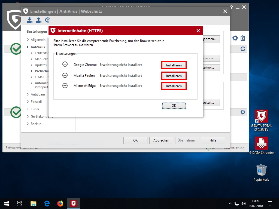Select AntiVirus in settings tree
This screenshot has width=279, height=209.
pyautogui.click(x=38, y=47)
